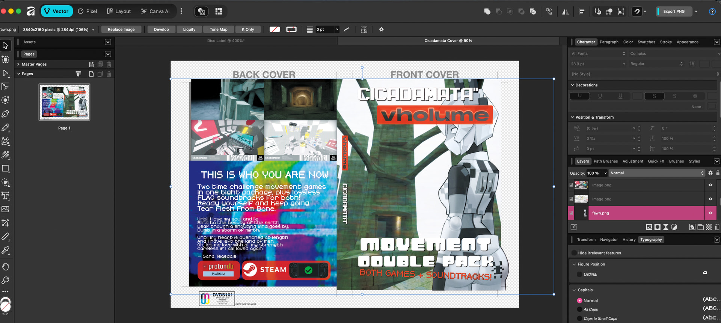Select the Pen tool in left toolbar

[x=6, y=114]
